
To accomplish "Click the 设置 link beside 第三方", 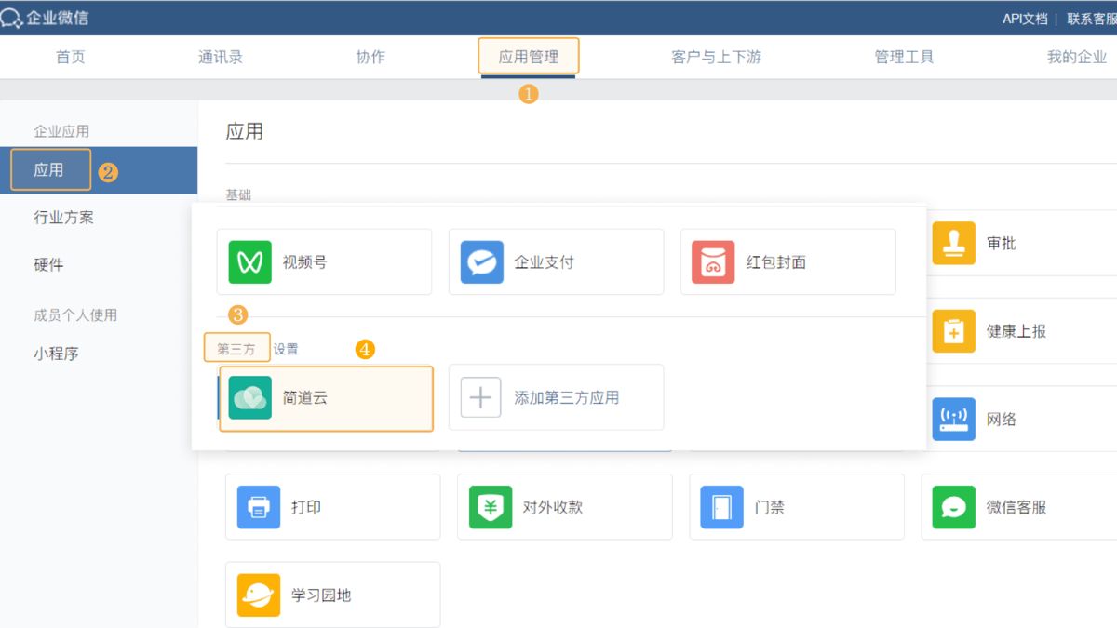I will [286, 349].
